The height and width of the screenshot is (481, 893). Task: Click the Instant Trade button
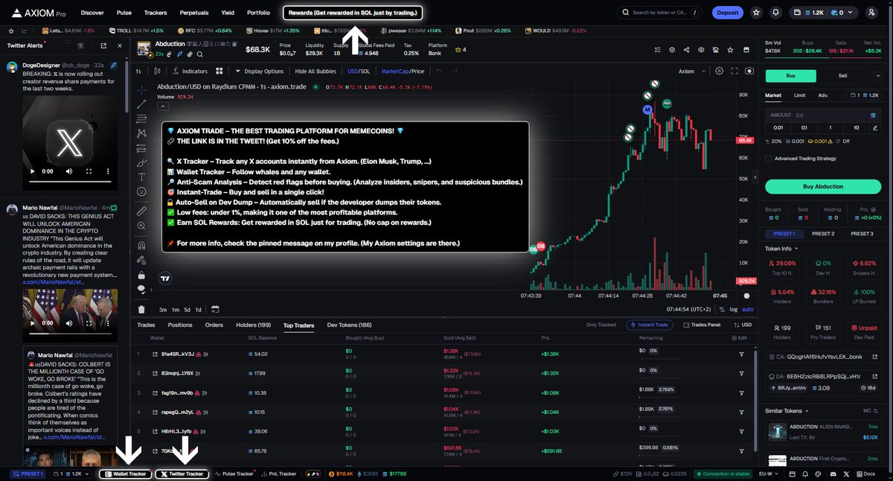[651, 325]
